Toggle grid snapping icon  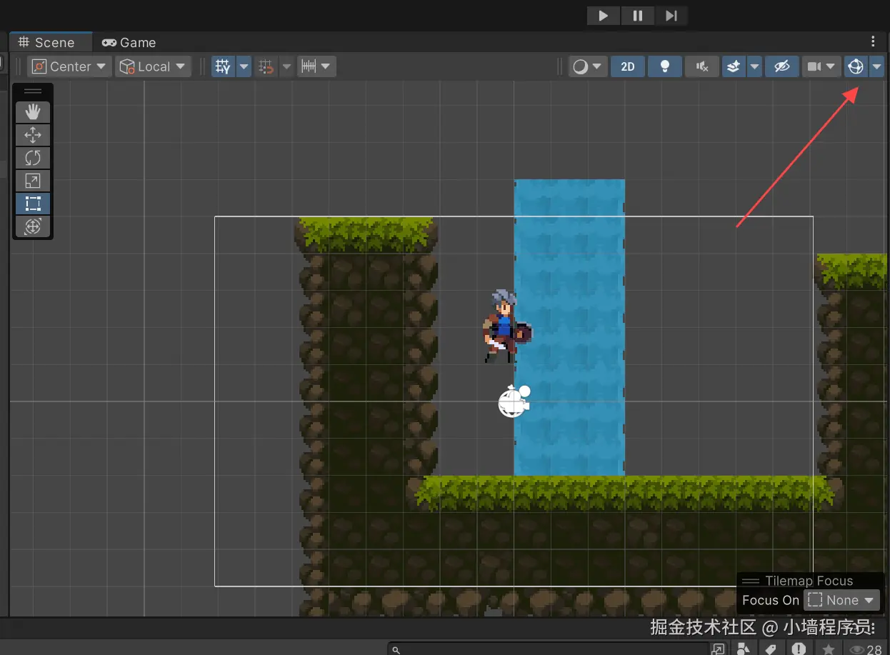(x=266, y=66)
